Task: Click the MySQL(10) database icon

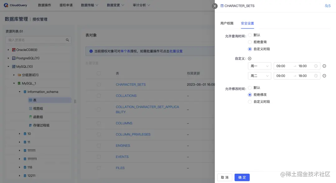Action: (14, 66)
